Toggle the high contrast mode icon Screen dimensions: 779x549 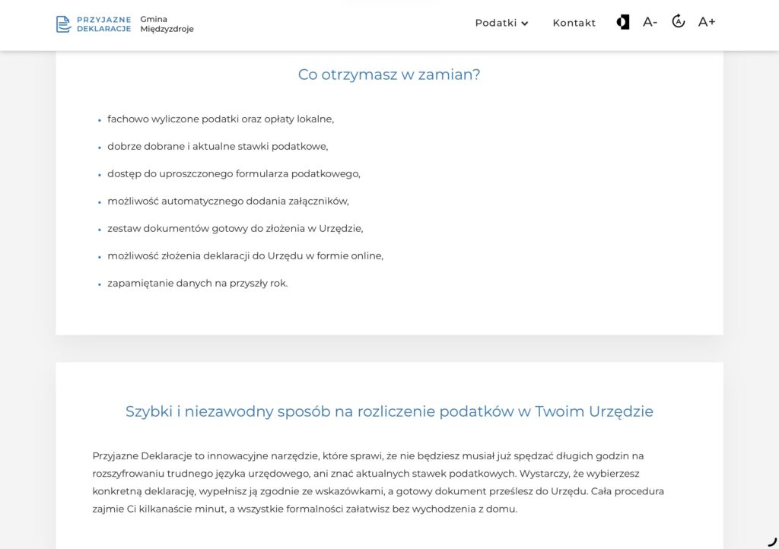pyautogui.click(x=623, y=22)
